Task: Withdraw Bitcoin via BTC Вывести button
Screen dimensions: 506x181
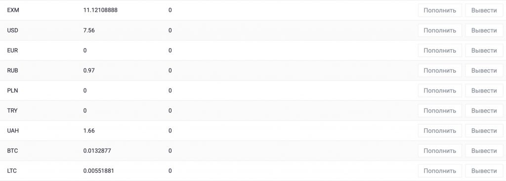Action: point(484,151)
